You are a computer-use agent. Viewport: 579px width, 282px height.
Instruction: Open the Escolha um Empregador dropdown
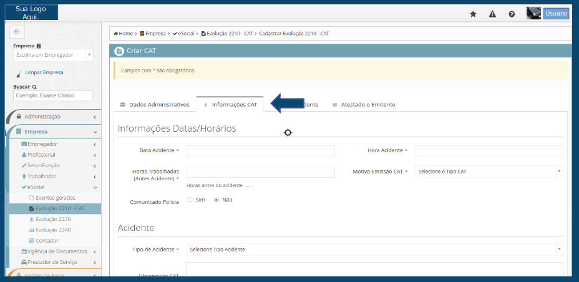pos(53,55)
